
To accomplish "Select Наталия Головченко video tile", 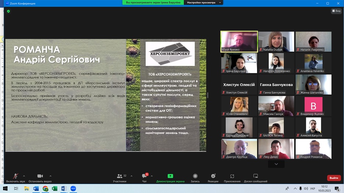I will (276, 63).
